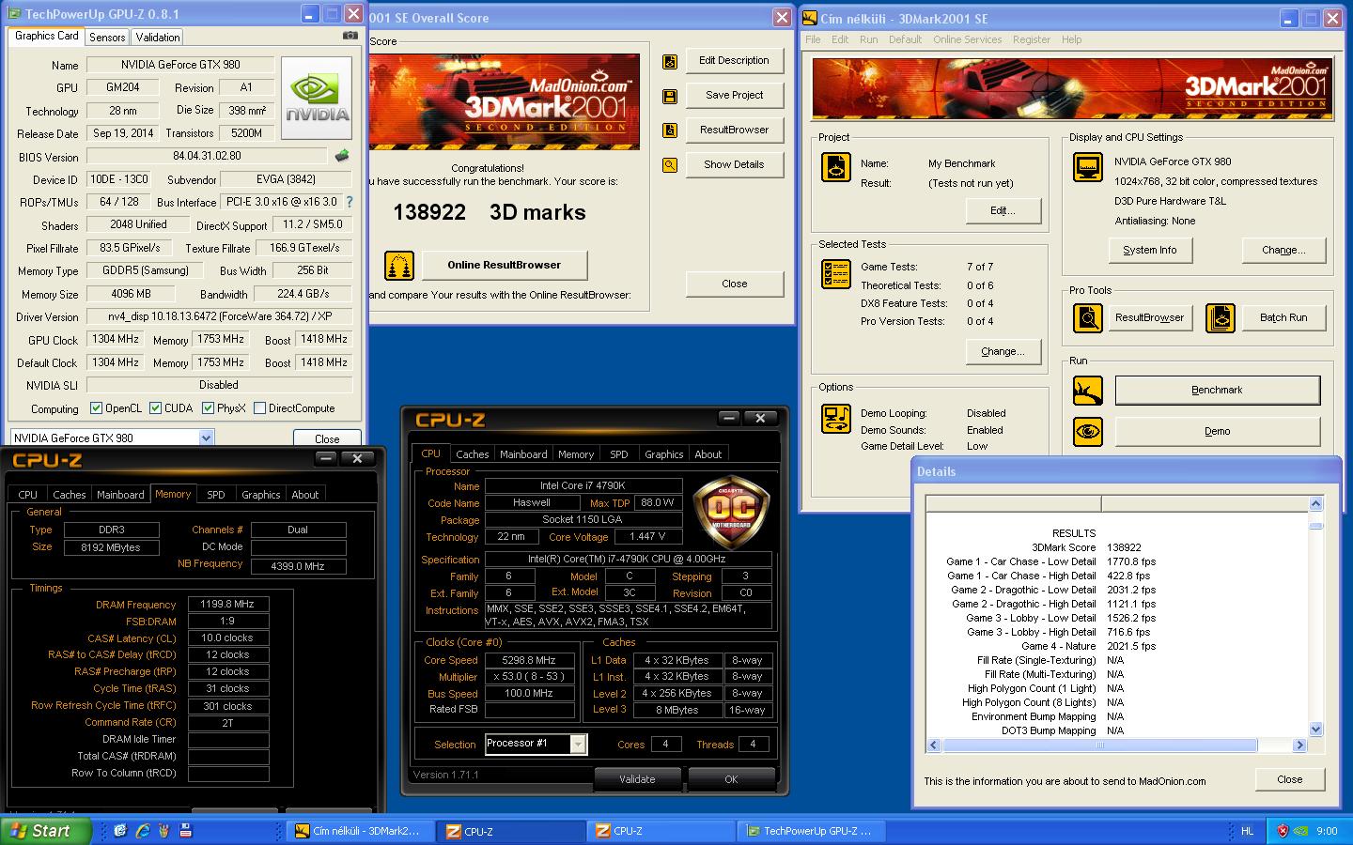Click the Edit Description button

734,61
